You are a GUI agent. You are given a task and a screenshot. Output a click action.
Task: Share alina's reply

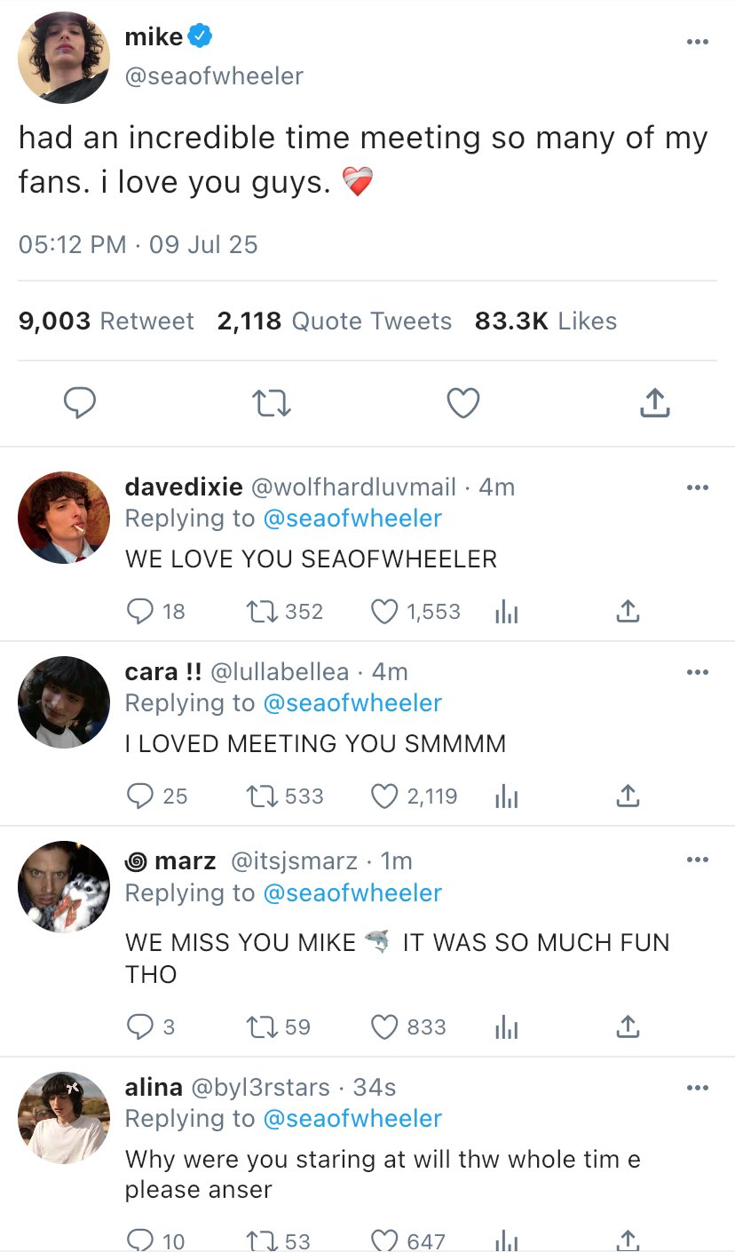627,1240
